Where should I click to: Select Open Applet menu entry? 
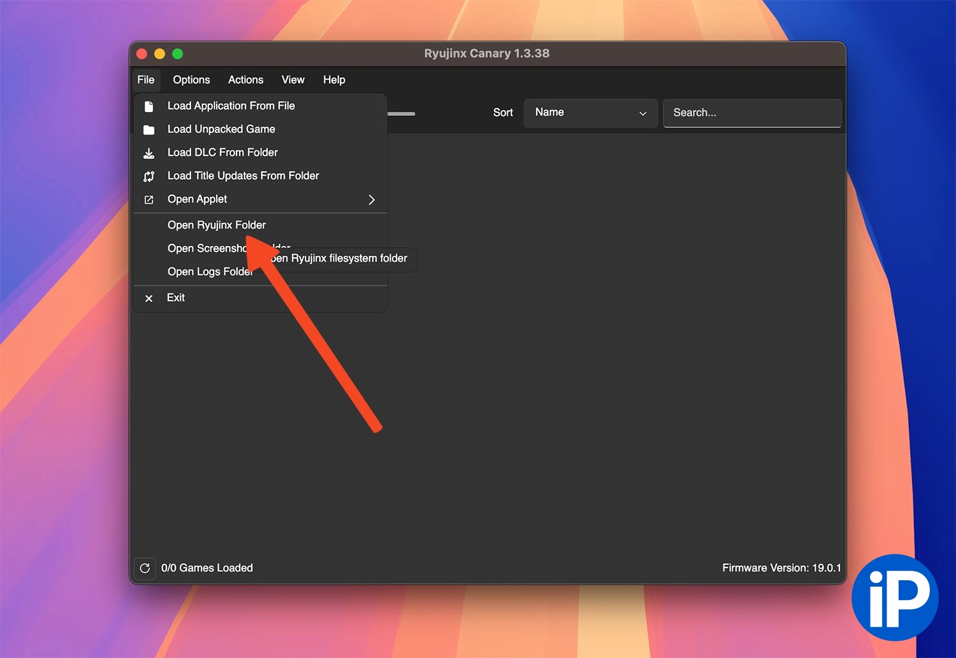click(x=261, y=199)
